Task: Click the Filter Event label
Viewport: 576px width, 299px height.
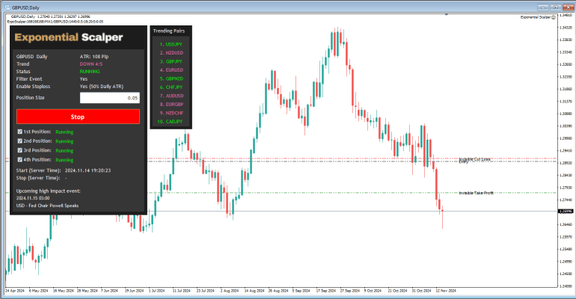Action: coord(29,79)
